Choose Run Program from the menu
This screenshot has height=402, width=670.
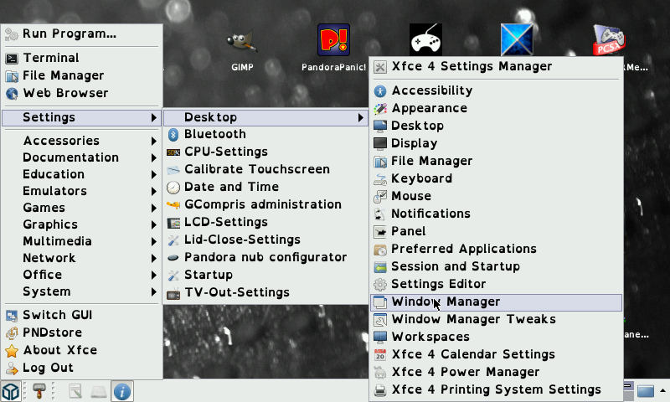(x=69, y=33)
